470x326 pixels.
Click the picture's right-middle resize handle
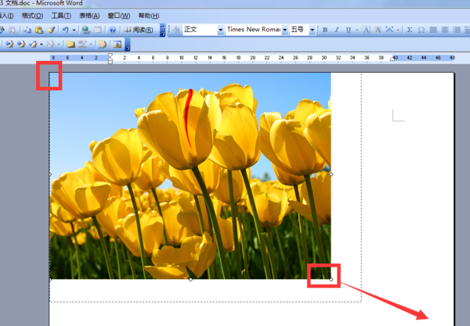tap(331, 174)
